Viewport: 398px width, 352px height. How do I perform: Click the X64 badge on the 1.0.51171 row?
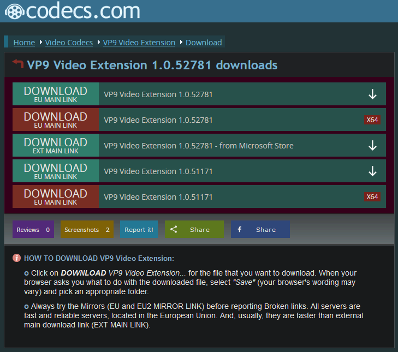point(372,196)
